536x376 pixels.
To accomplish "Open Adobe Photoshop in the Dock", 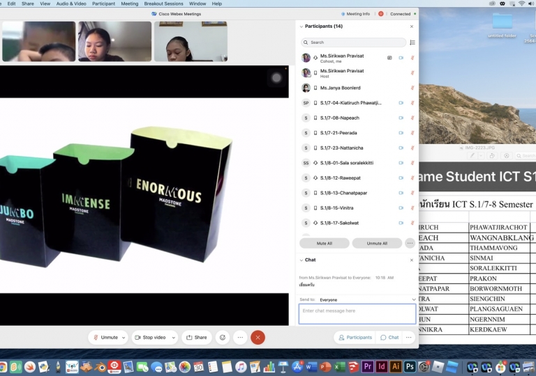I will [410, 366].
